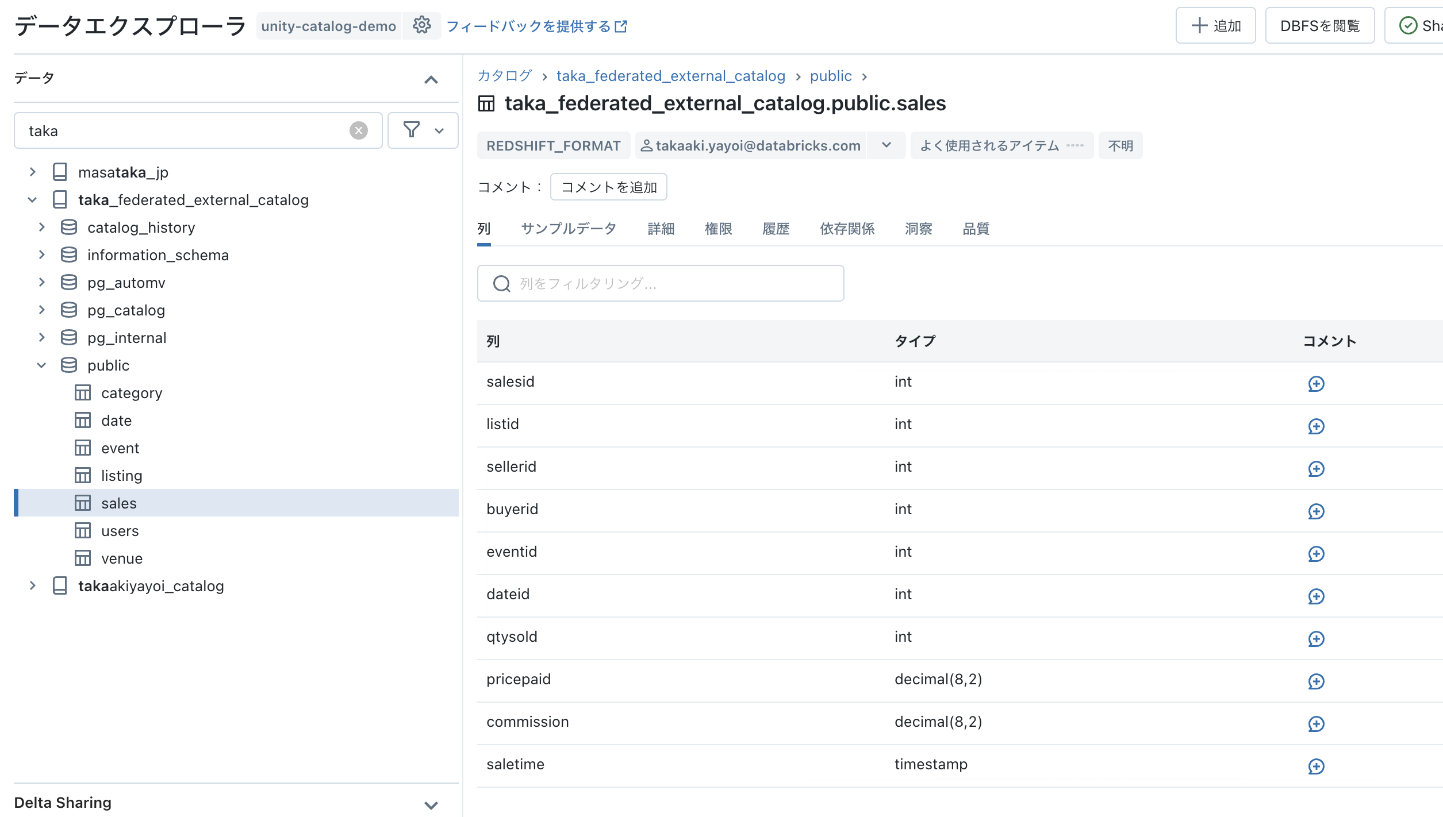Open the owner dropdown chevron
1443x817 pixels.
886,145
